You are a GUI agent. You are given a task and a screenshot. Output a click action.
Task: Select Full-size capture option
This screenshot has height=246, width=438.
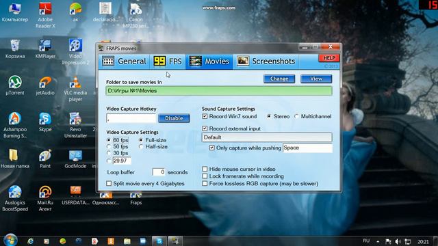[x=141, y=140]
